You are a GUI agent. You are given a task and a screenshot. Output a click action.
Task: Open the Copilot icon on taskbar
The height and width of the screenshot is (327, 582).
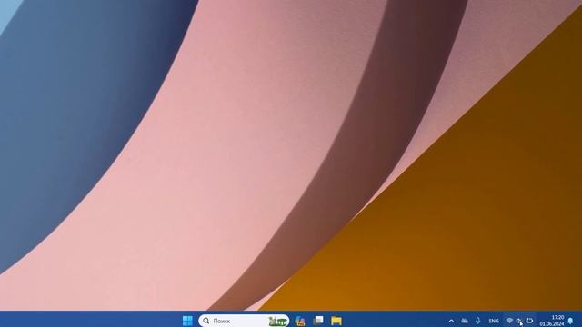[x=300, y=321]
